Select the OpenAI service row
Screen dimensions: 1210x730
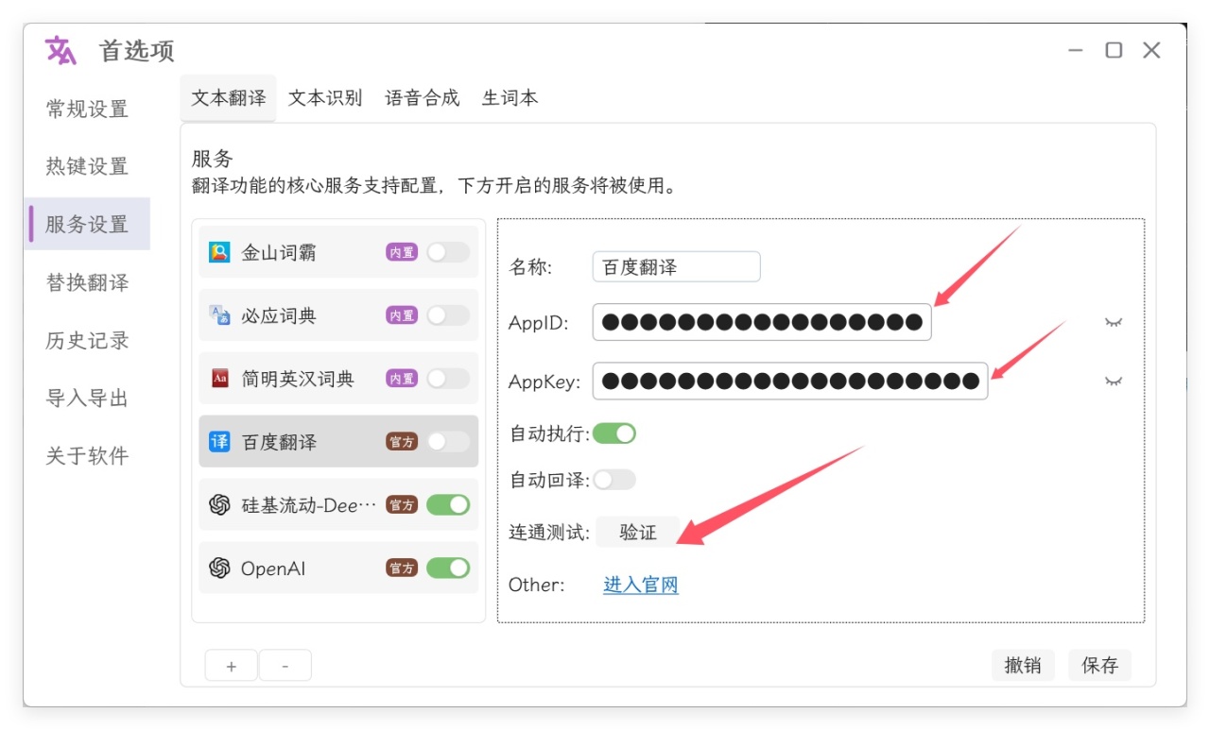click(338, 569)
